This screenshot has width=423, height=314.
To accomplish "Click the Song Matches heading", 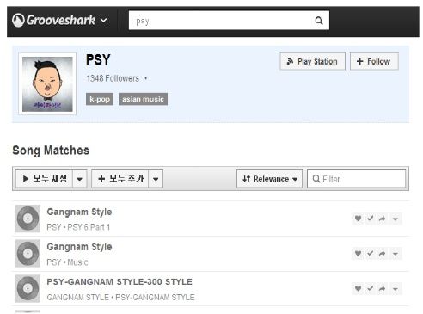I will [x=51, y=151].
